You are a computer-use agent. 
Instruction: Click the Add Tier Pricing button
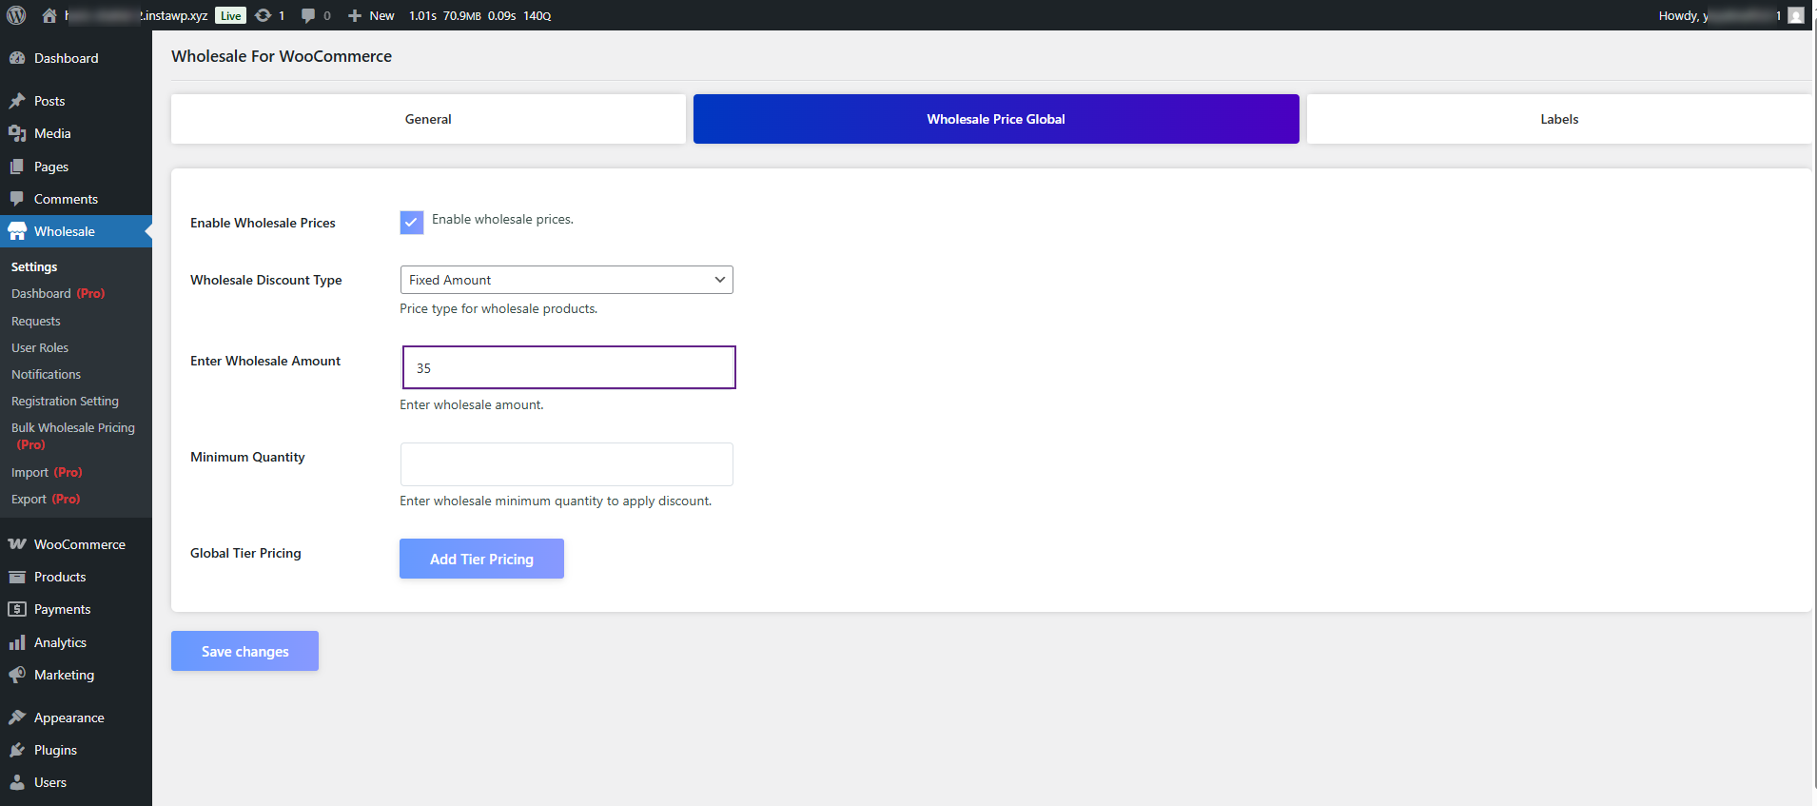481,559
